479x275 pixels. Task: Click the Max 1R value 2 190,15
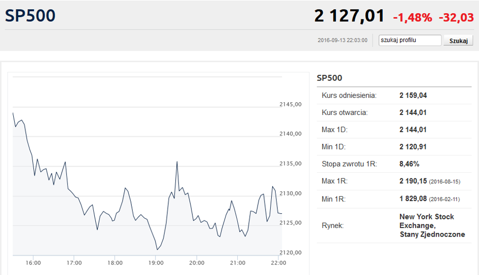(x=413, y=181)
